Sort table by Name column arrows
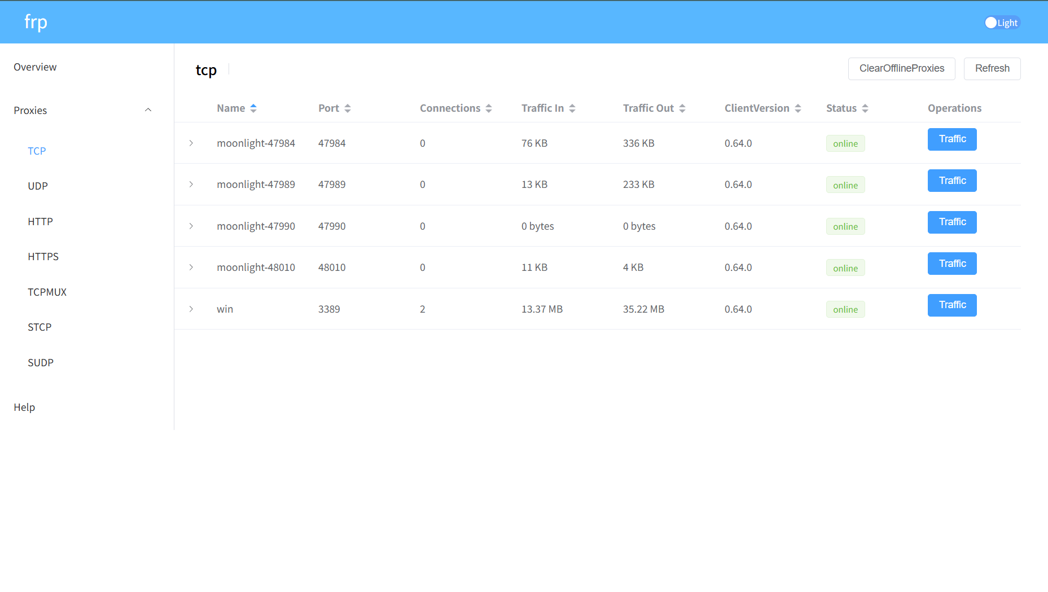 253,108
